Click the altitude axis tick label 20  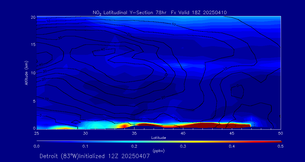pyautogui.click(x=33, y=17)
